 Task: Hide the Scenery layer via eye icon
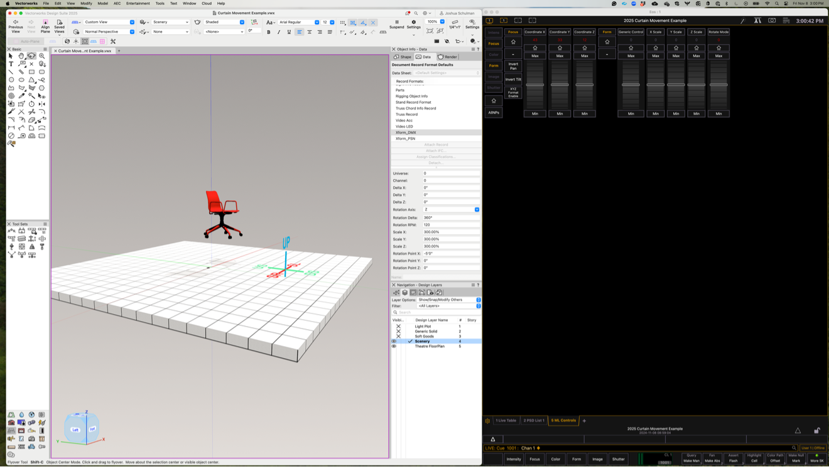click(394, 341)
